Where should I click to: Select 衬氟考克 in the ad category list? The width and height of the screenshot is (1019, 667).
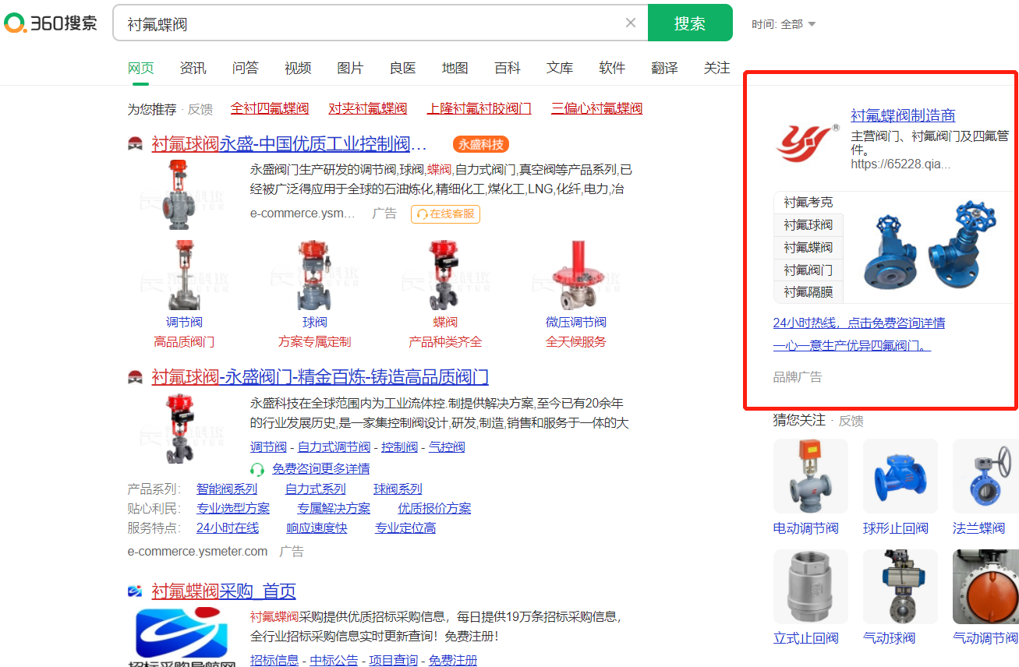point(808,203)
